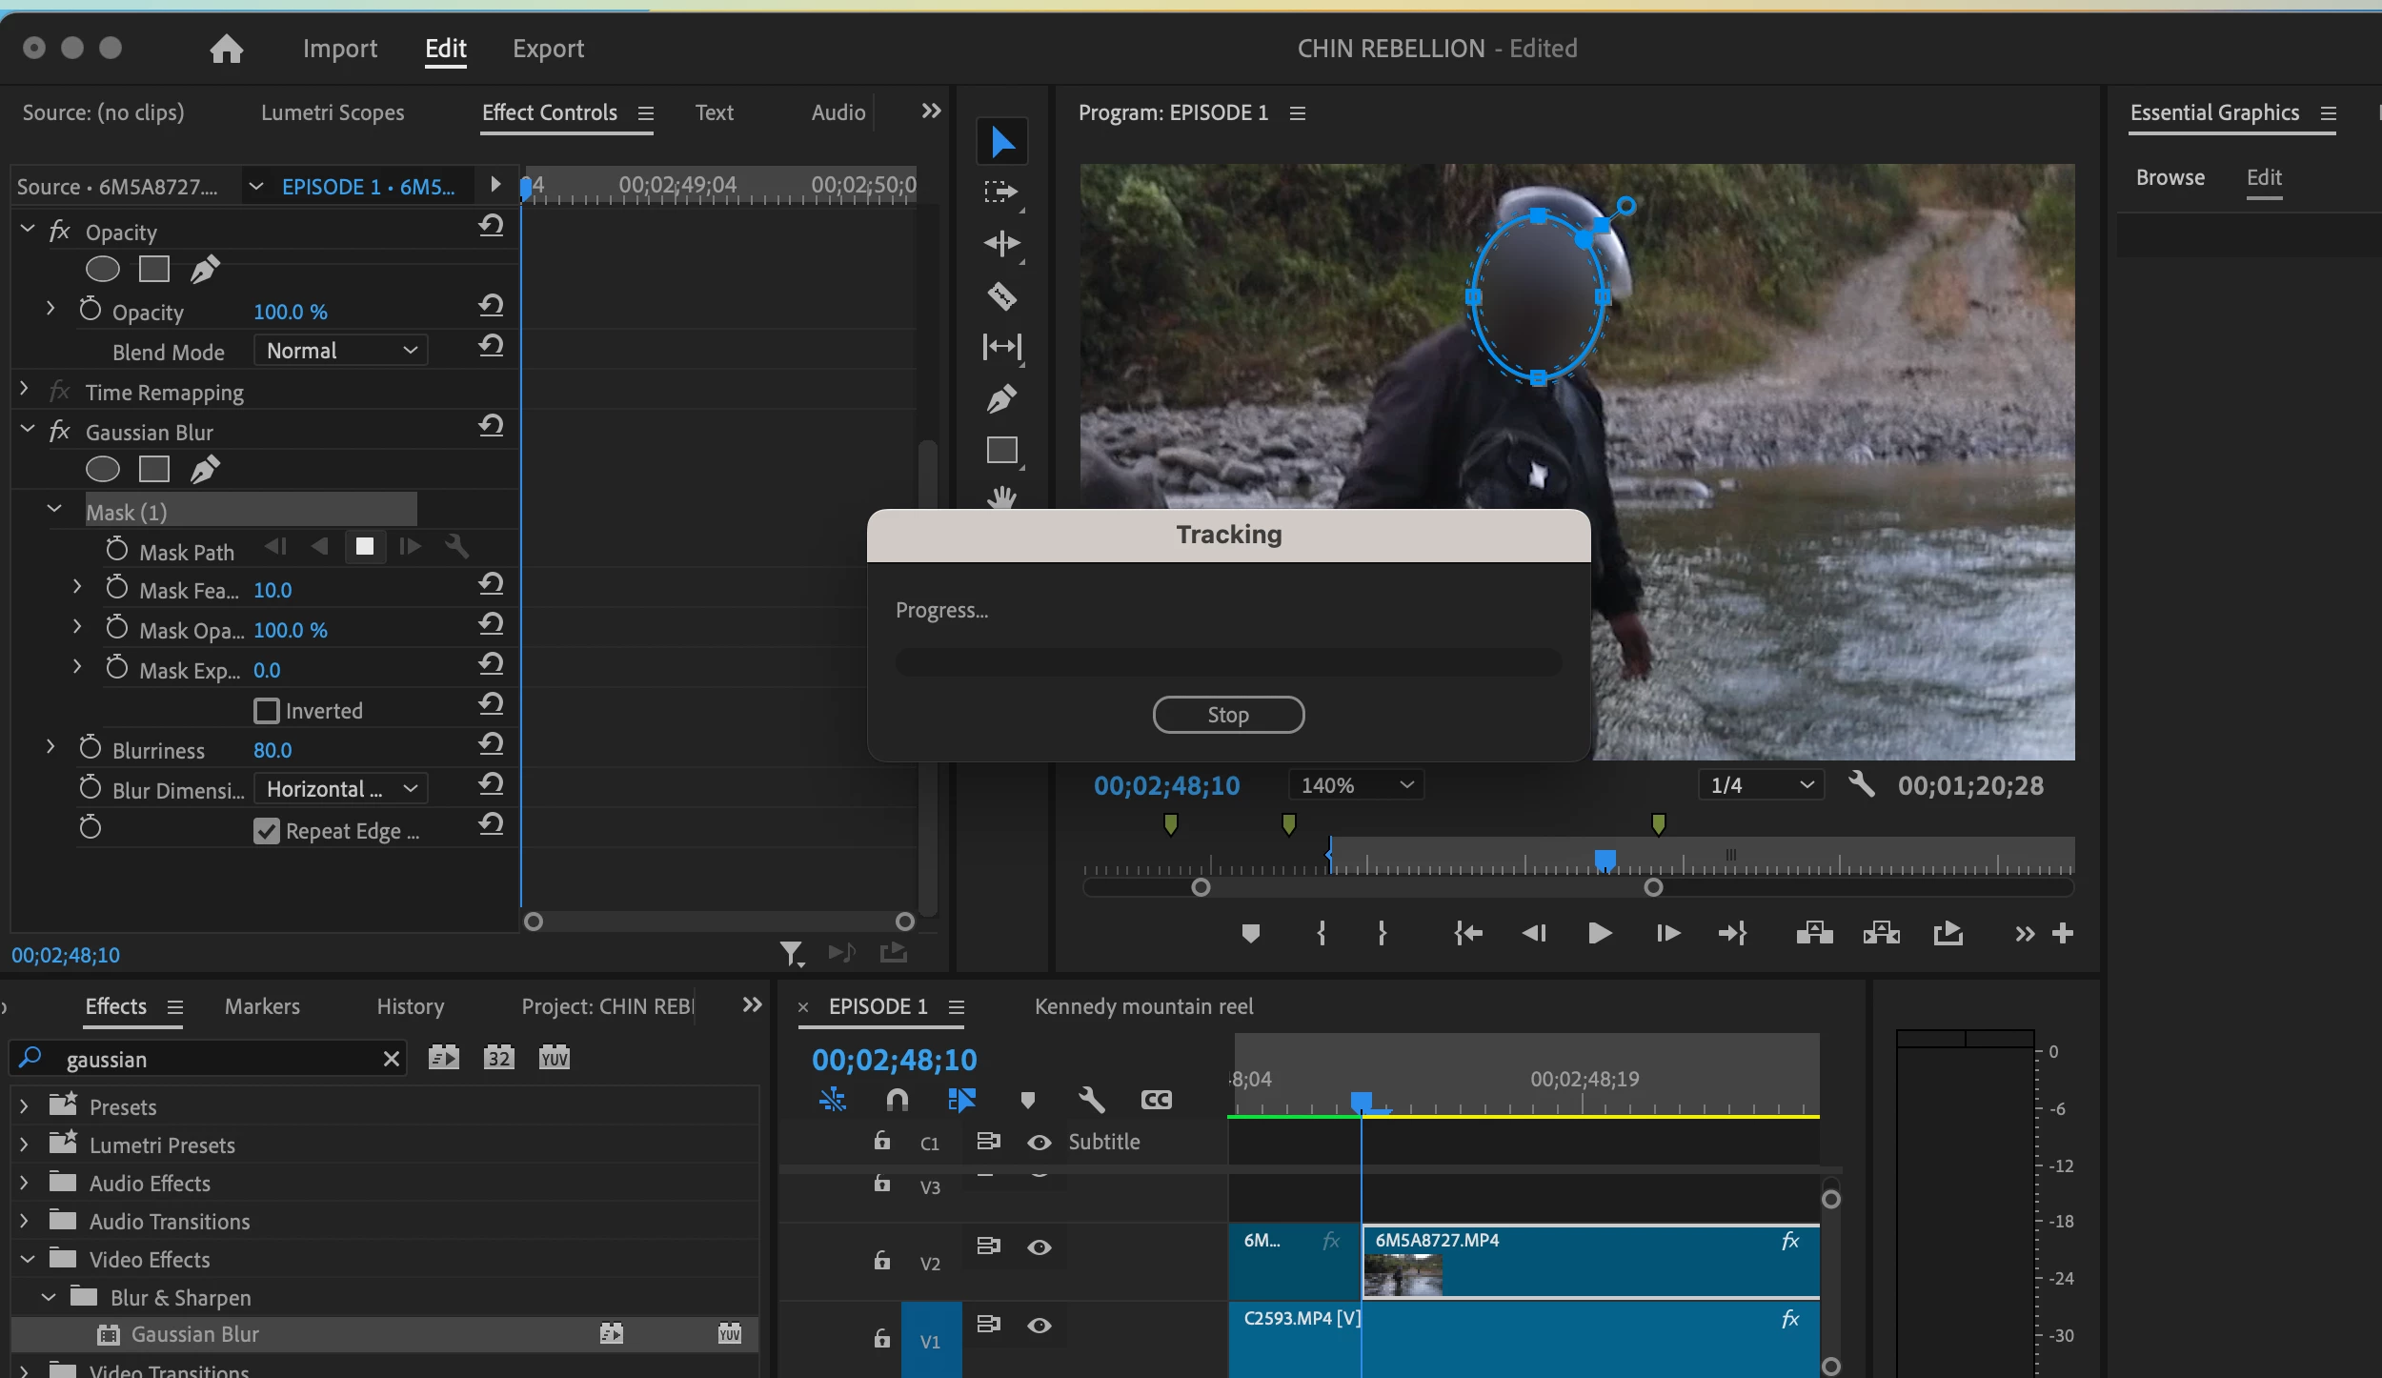The width and height of the screenshot is (2382, 1378).
Task: Uncheck the Repeat Edge Pixels checkbox
Action: [267, 831]
